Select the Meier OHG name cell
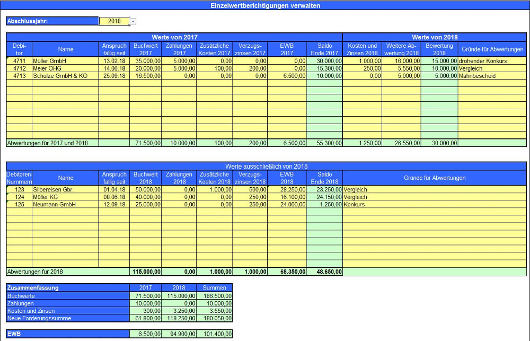Image resolution: width=530 pixels, height=341 pixels. [x=66, y=68]
